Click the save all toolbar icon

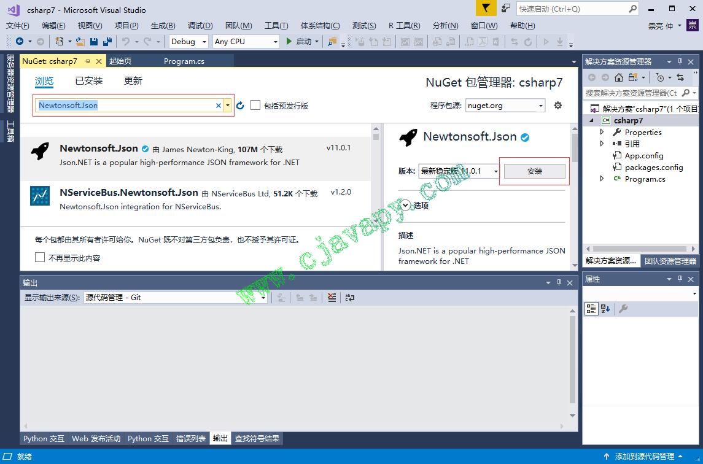(107, 42)
